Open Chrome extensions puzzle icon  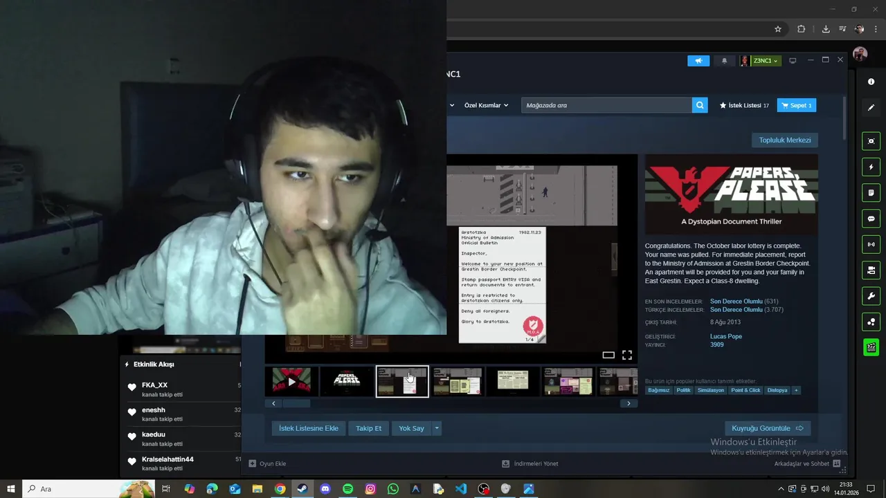801,29
